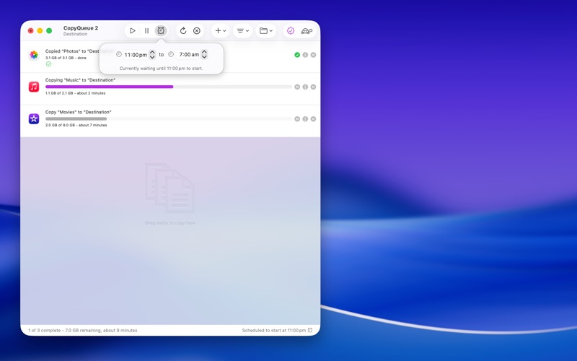
Task: Open the folder destination dropdown
Action: (x=265, y=30)
